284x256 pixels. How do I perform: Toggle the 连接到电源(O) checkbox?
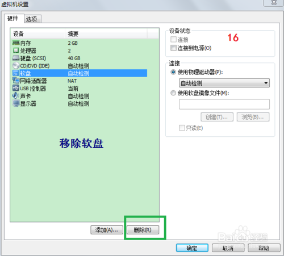[x=173, y=48]
